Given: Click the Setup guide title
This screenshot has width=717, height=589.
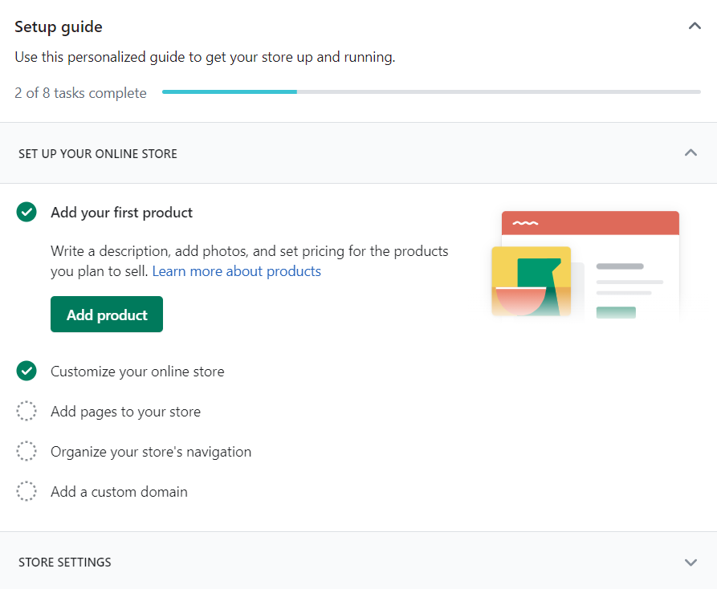Looking at the screenshot, I should tap(59, 27).
